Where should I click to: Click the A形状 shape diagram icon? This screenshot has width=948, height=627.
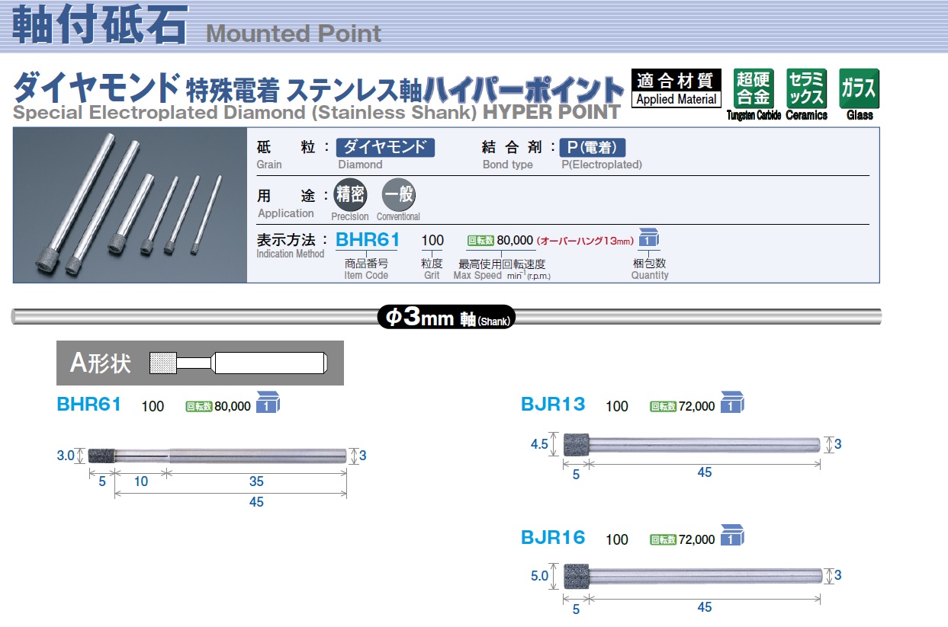[x=238, y=363]
